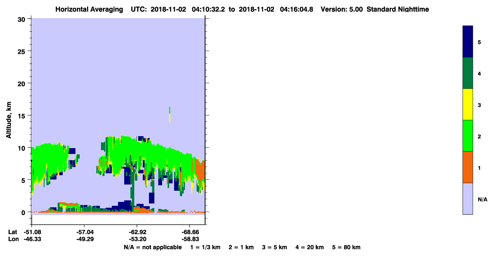
Task: Click the 20 tick label on altitude axis
Action: 22,83
